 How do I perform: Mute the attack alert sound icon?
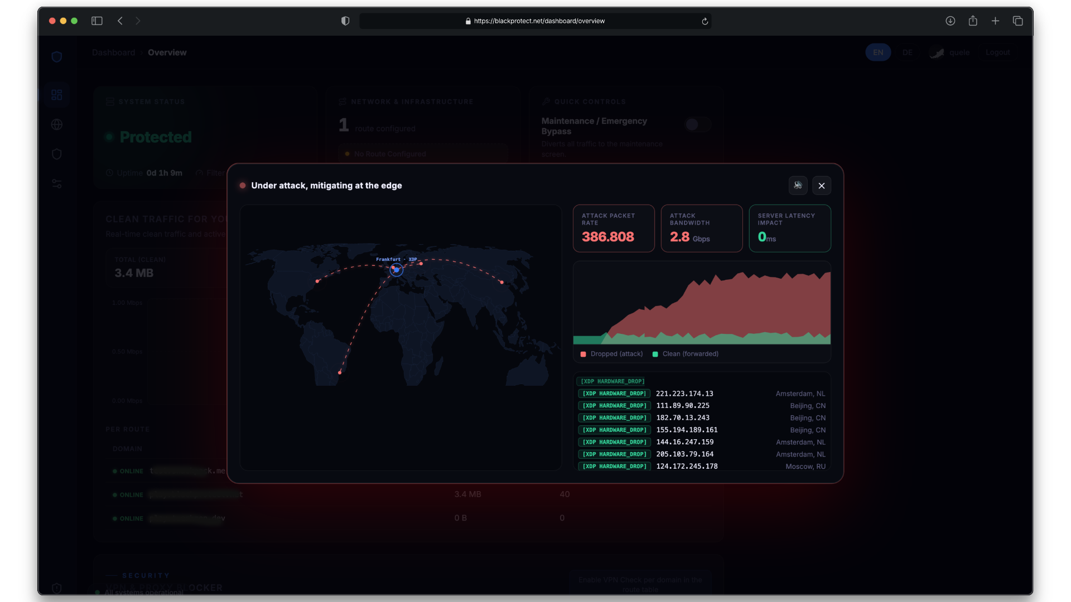pos(798,186)
